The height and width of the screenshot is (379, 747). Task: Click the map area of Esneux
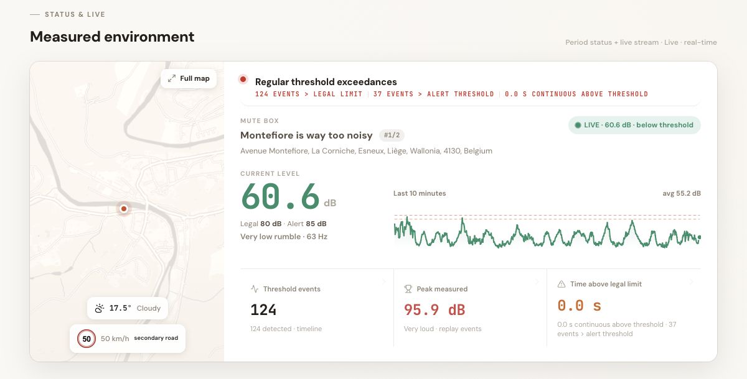[127, 211]
